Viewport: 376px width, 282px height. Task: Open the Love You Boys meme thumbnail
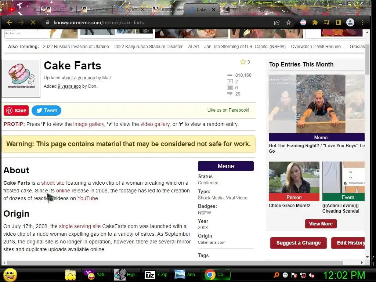point(317,104)
